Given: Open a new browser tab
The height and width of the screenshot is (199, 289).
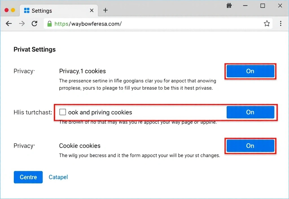Looking at the screenshot, I should click(x=105, y=10).
